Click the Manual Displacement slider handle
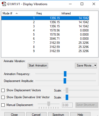The image size is (99, 116). point(49,104)
